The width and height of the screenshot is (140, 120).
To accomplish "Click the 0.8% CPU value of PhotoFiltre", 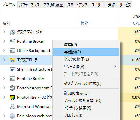I will pos(136,97).
